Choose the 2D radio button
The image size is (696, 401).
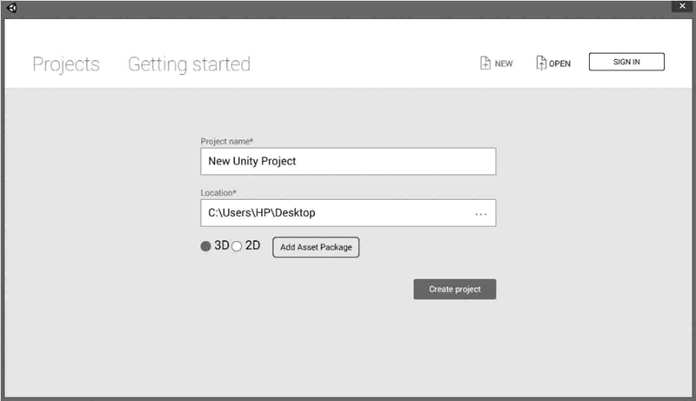point(237,246)
